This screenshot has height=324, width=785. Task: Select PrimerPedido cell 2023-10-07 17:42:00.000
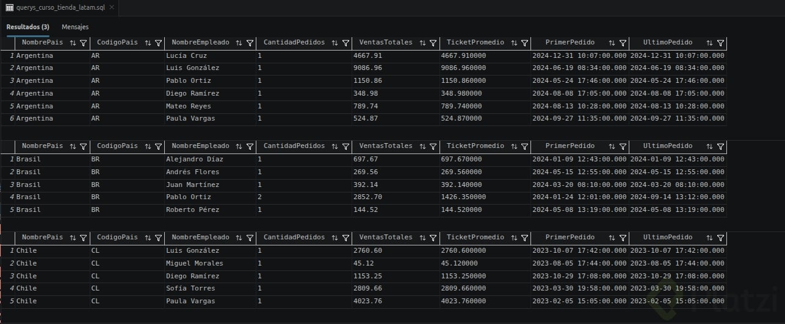[x=579, y=250]
